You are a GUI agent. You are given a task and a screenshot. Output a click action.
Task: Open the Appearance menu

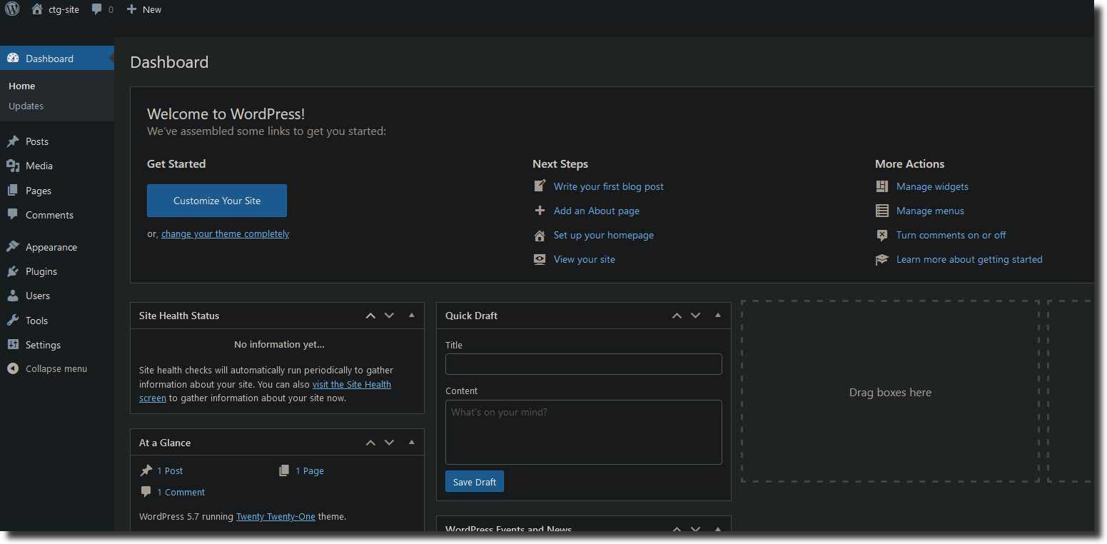pos(57,247)
